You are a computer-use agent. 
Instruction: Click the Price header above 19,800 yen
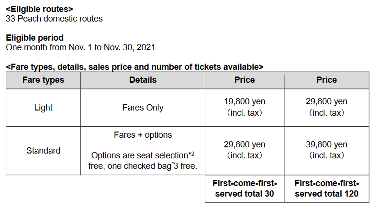[x=244, y=80]
